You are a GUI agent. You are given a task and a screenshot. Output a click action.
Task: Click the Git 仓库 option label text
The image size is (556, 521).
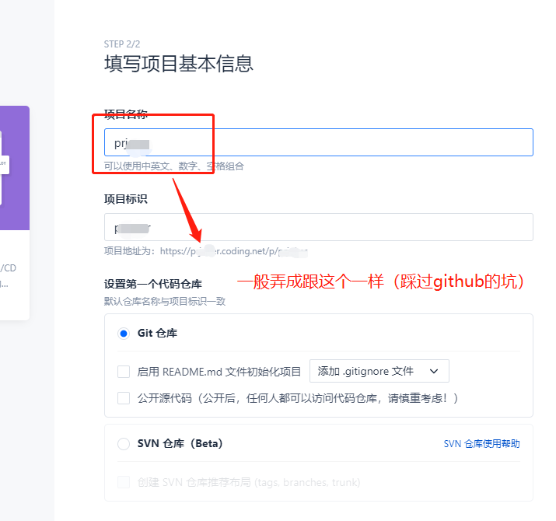click(157, 333)
